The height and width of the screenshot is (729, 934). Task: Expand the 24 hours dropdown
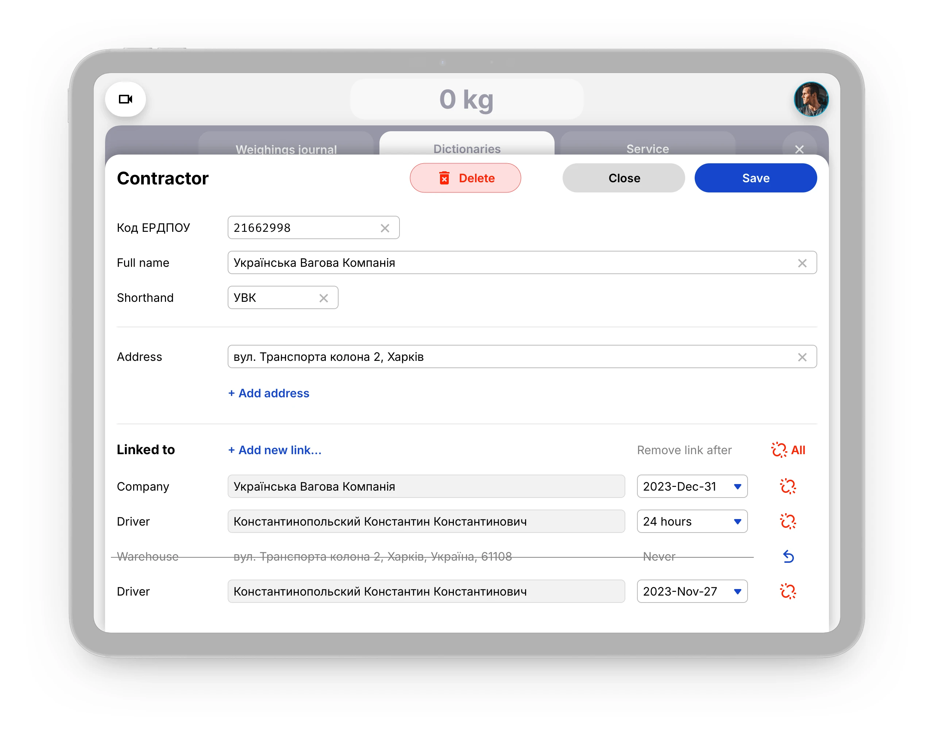pos(691,521)
